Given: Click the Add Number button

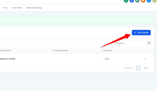Looking at the screenshot, I should [141, 33].
